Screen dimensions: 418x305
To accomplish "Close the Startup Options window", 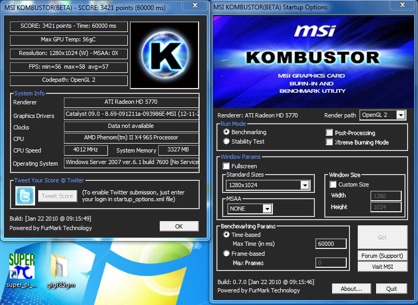I will click(402, 5).
